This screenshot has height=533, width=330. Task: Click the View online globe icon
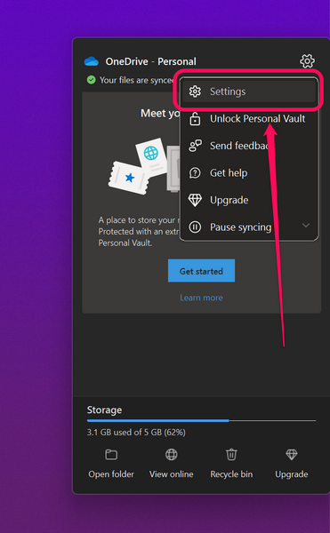tap(172, 455)
